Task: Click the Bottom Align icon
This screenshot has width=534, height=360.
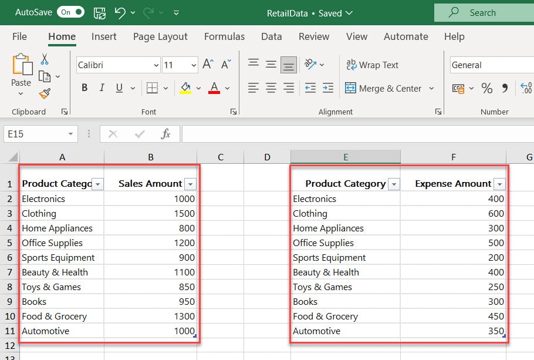Action: 289,65
